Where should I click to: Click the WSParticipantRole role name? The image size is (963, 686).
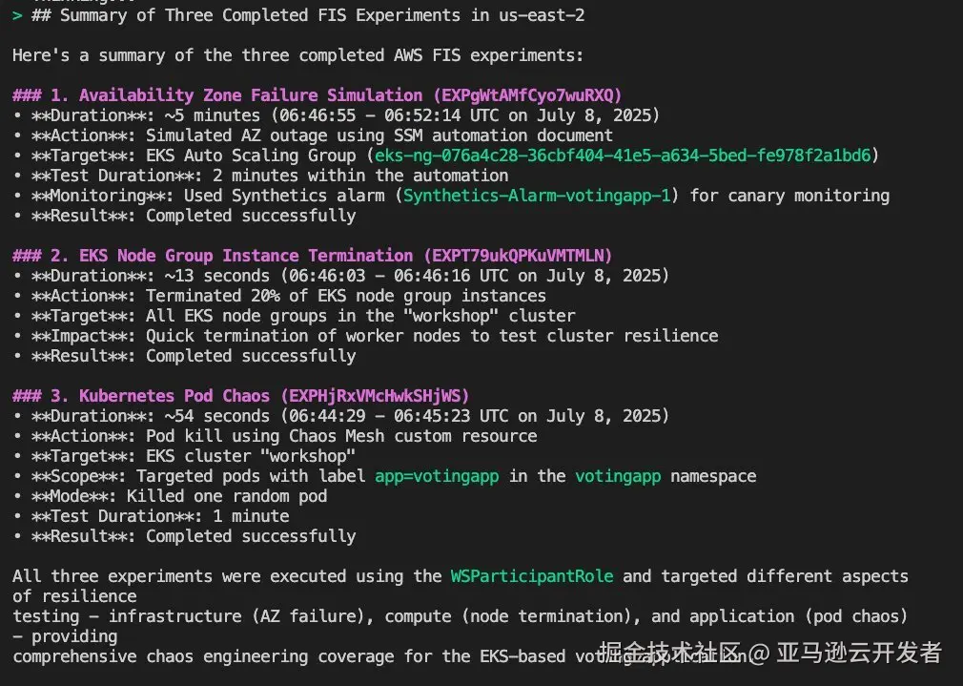[x=532, y=576]
